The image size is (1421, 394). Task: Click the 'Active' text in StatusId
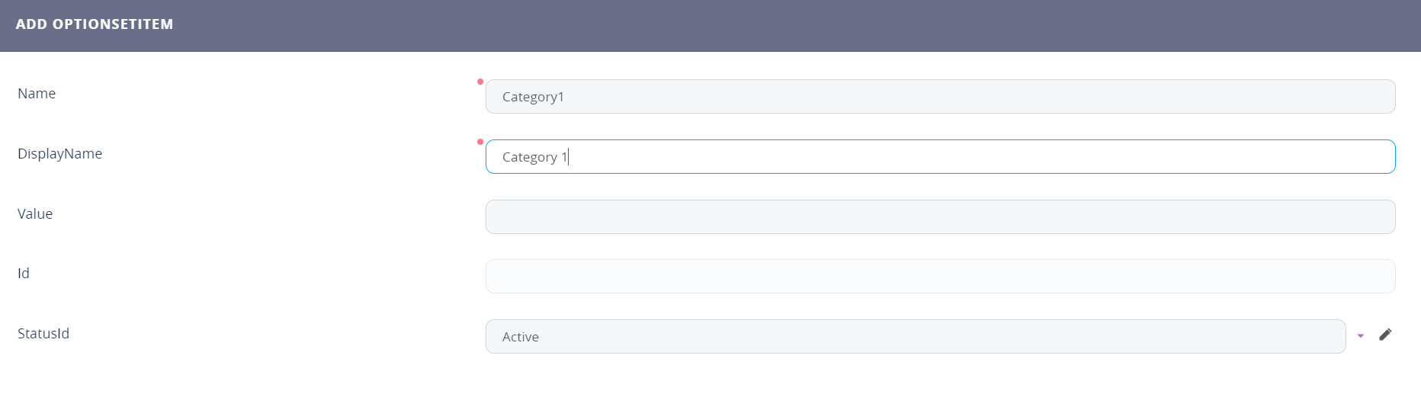521,337
